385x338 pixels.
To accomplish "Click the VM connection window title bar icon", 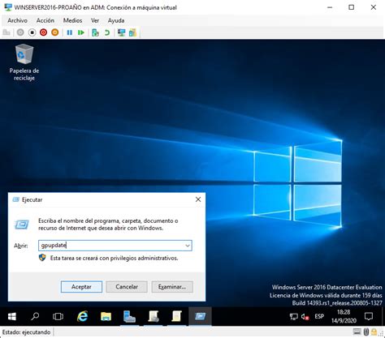I will (x=8, y=7).
